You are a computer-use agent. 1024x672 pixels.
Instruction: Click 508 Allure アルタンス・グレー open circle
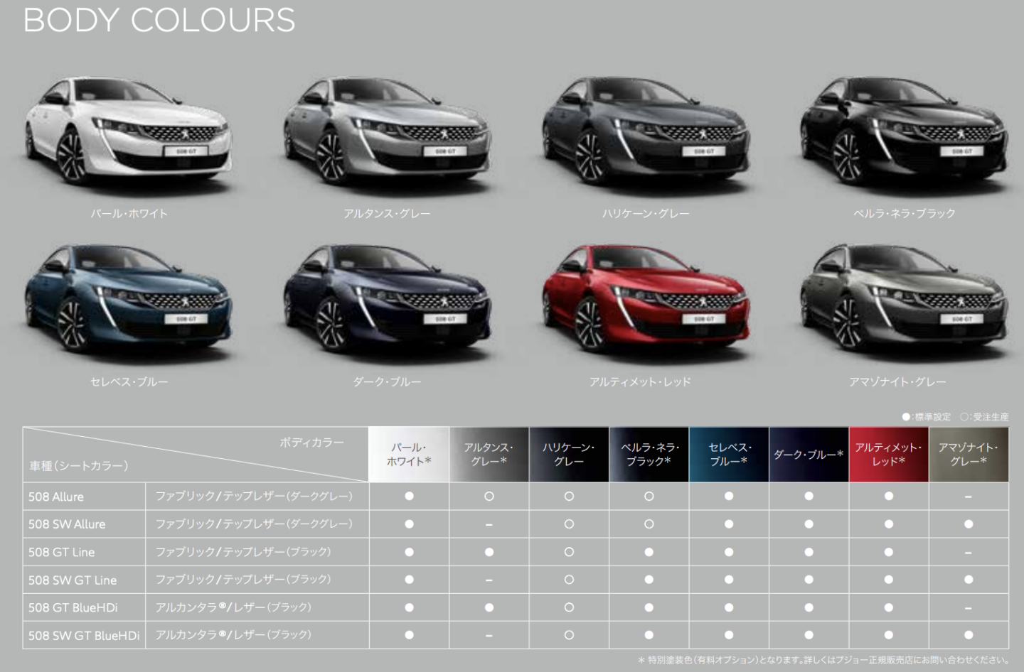coord(489,496)
